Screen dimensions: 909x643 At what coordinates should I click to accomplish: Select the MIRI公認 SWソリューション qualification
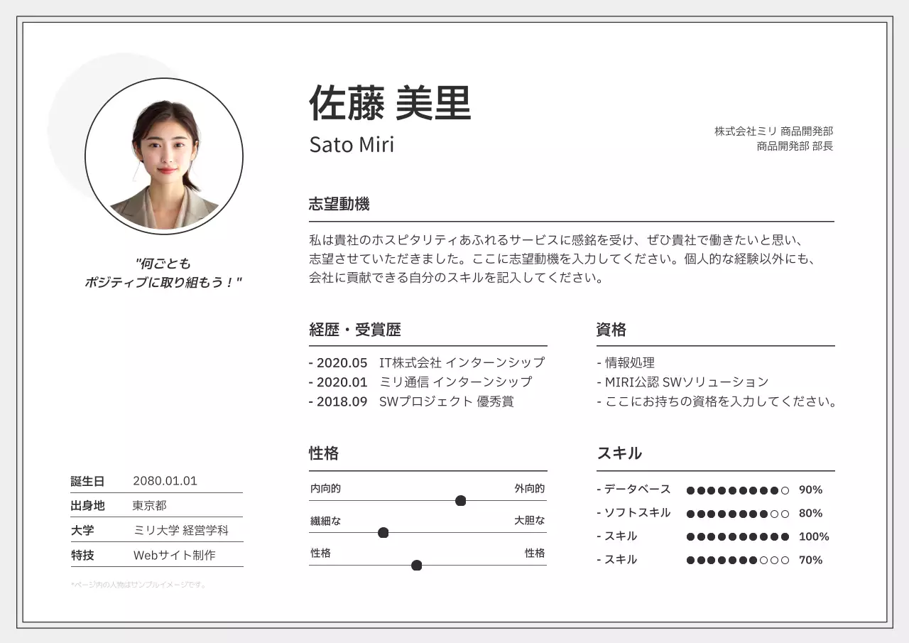tap(683, 382)
